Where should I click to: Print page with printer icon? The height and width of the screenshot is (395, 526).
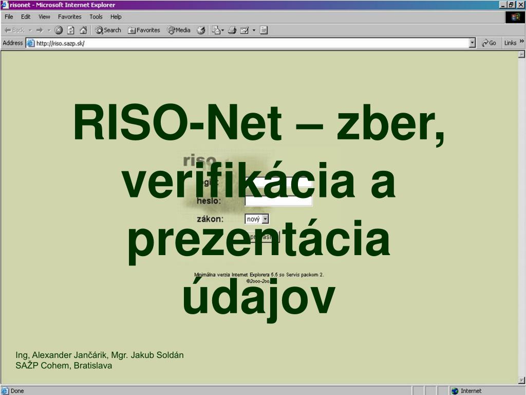pyautogui.click(x=232, y=30)
